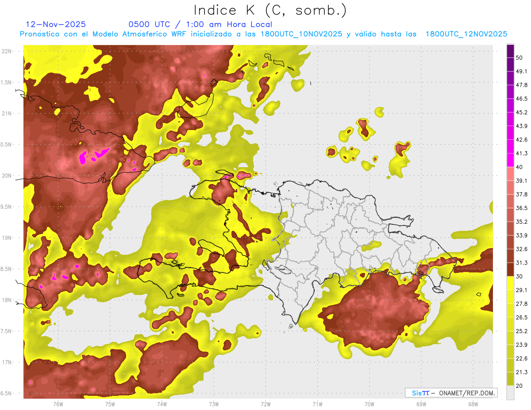Click the longitude axis label "74W"
This screenshot has width=531, height=410.
tap(162, 404)
